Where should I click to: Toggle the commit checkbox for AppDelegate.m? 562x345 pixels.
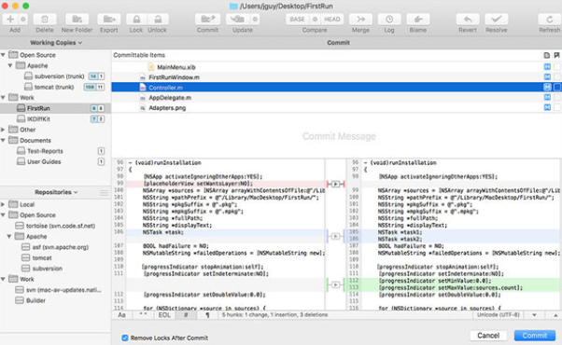click(x=557, y=97)
